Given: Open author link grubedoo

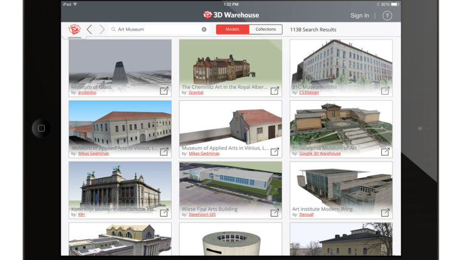Looking at the screenshot, I should tap(87, 93).
